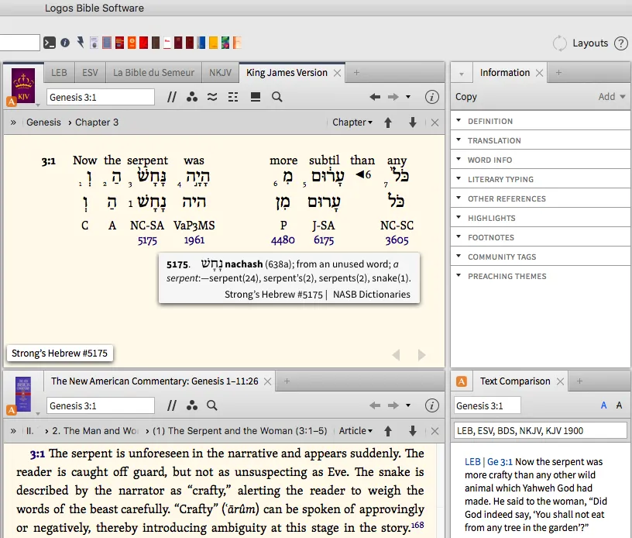
Task: Close the King James Version tab
Action: (338, 73)
